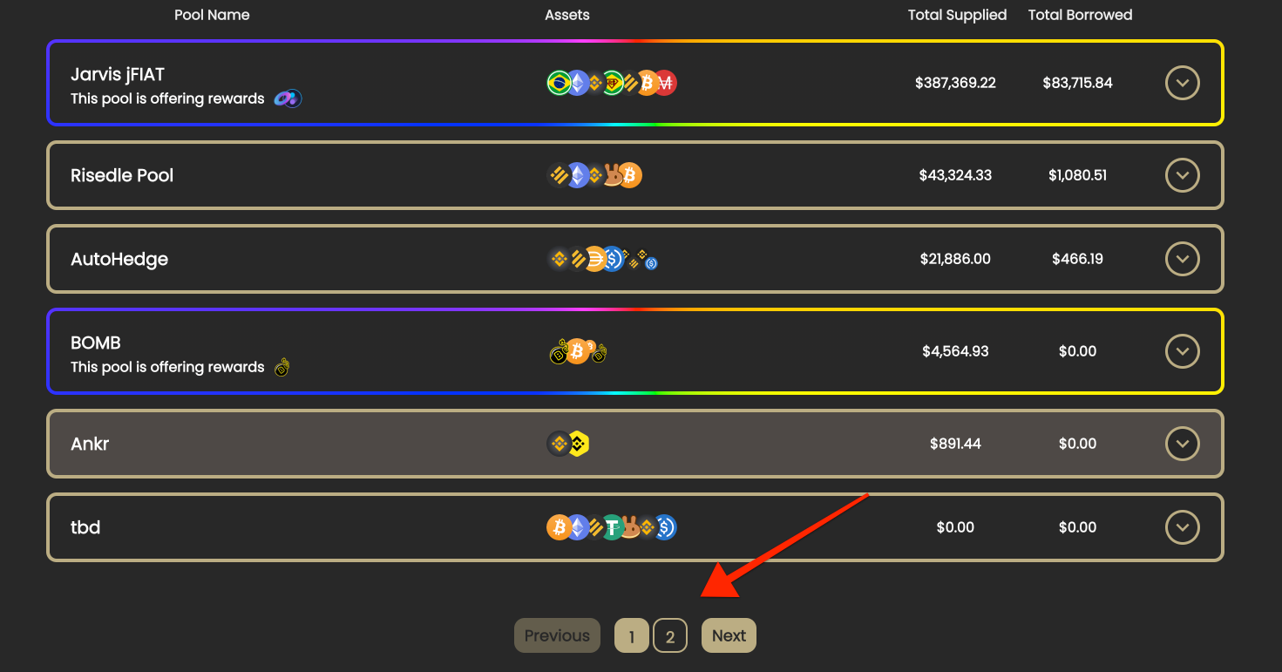This screenshot has height=672, width=1282.
Task: Click the Next pagination button
Action: (x=729, y=635)
